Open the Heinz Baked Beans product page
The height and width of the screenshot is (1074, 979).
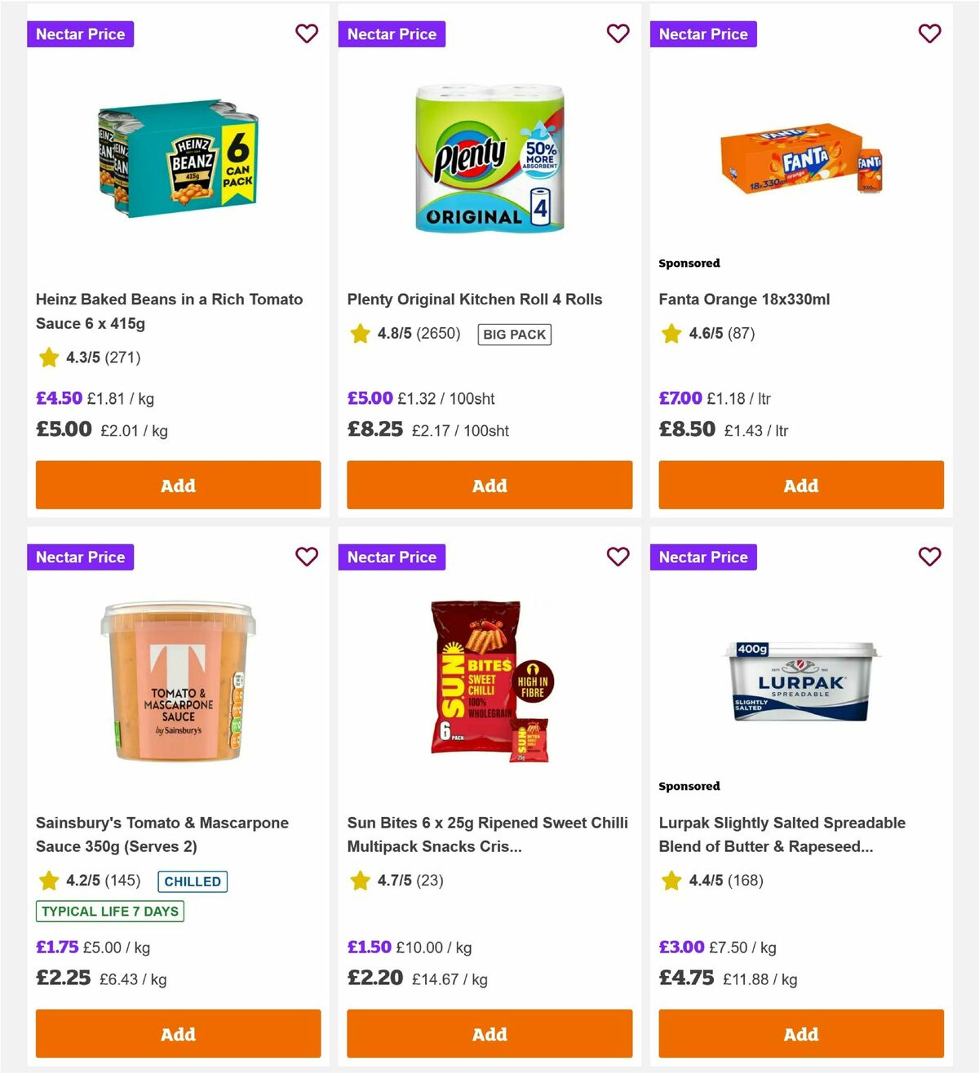(169, 311)
